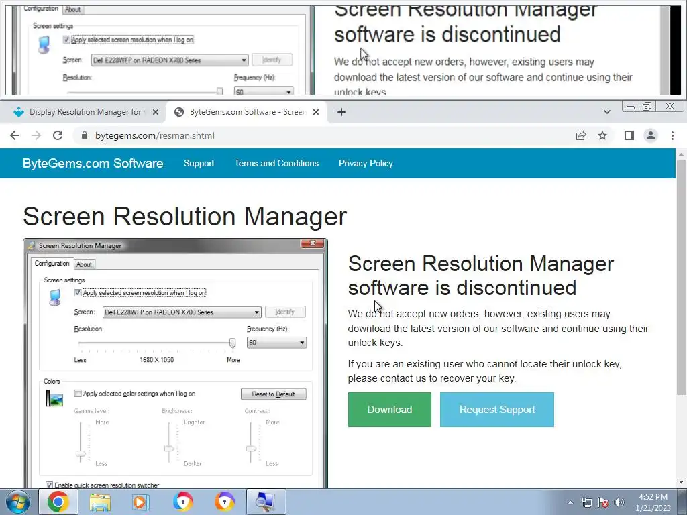The image size is (687, 515).
Task: Bookmark this page with star icon
Action: coord(602,135)
